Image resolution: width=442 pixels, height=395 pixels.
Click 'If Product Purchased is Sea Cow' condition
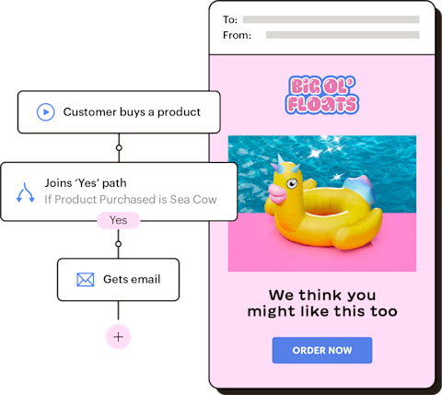131,200
